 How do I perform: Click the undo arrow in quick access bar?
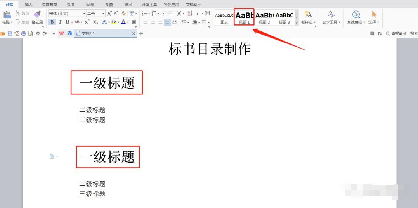pyautogui.click(x=38, y=34)
